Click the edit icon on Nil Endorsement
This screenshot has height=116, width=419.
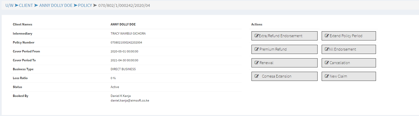tap(327, 49)
